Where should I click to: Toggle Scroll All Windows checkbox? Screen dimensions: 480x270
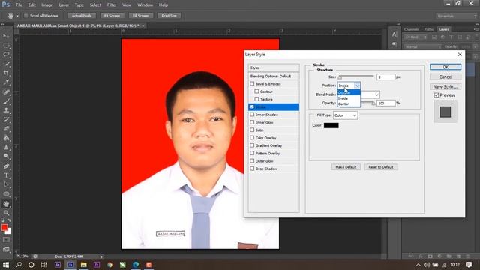pos(25,16)
